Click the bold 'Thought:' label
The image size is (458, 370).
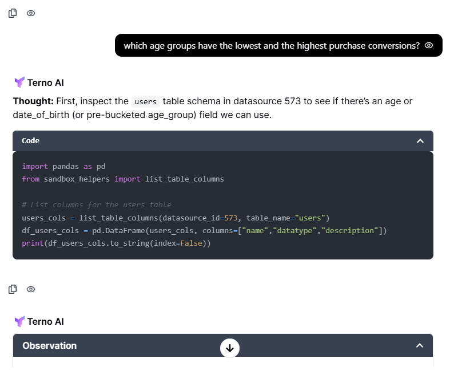(33, 101)
